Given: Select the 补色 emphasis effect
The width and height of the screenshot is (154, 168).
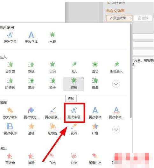Looking at the screenshot, I should [95, 129].
